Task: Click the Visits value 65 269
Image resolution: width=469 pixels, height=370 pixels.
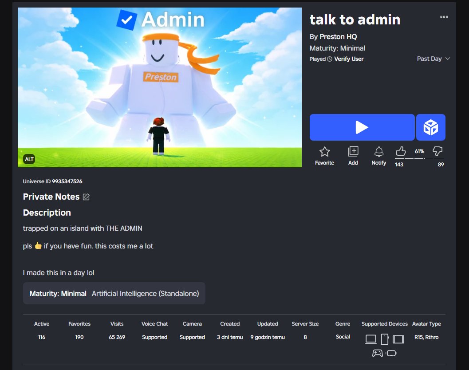Action: [x=117, y=337]
